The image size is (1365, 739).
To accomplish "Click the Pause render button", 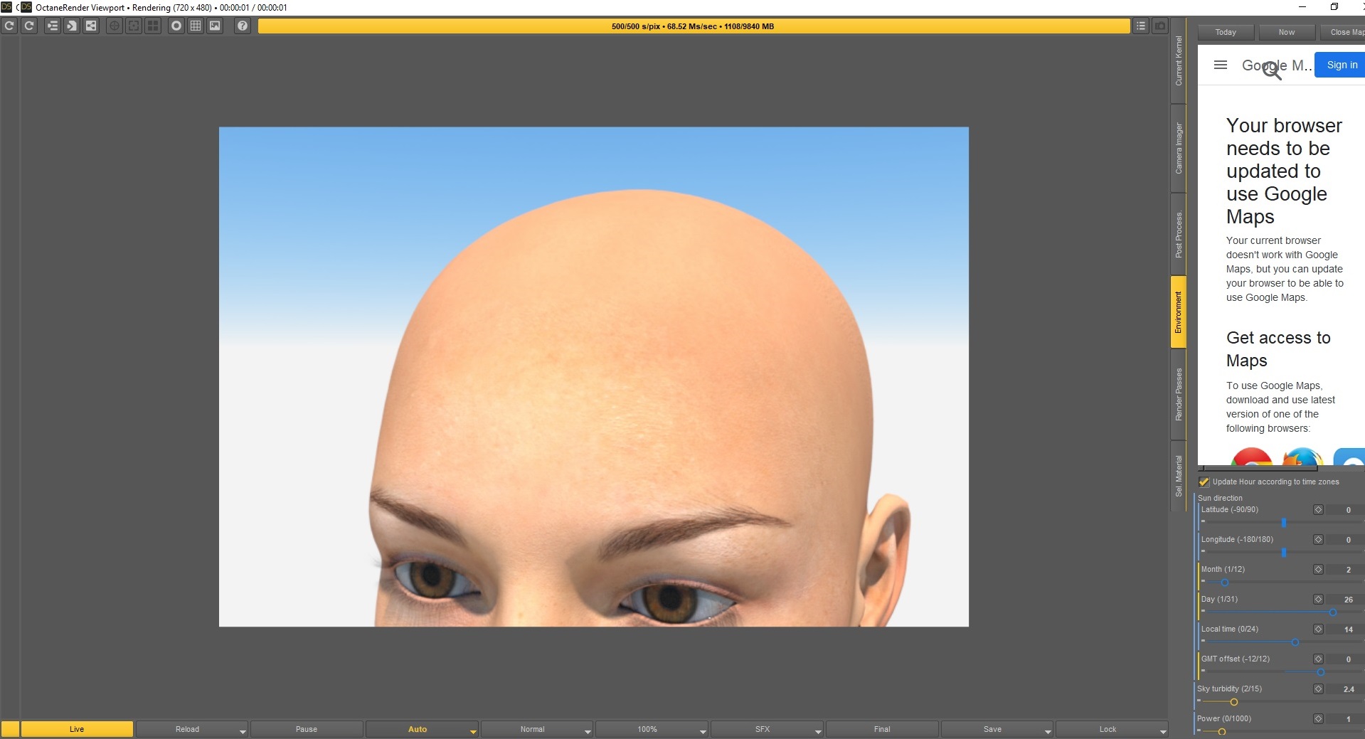I will point(307,729).
